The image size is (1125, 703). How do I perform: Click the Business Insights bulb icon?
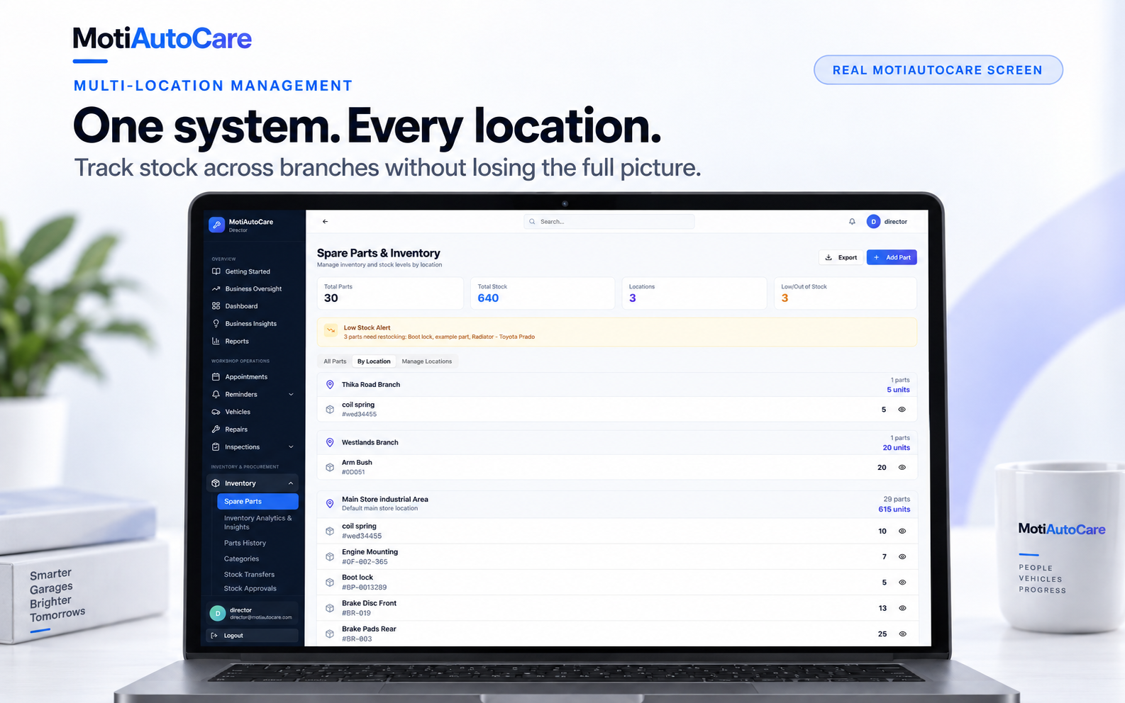tap(216, 323)
